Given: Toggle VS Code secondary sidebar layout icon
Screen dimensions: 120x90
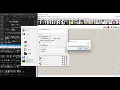Looking at the screenshot, I should pos(23,14).
